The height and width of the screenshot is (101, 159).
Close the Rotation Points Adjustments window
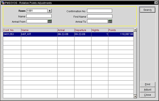[x=156, y=3]
